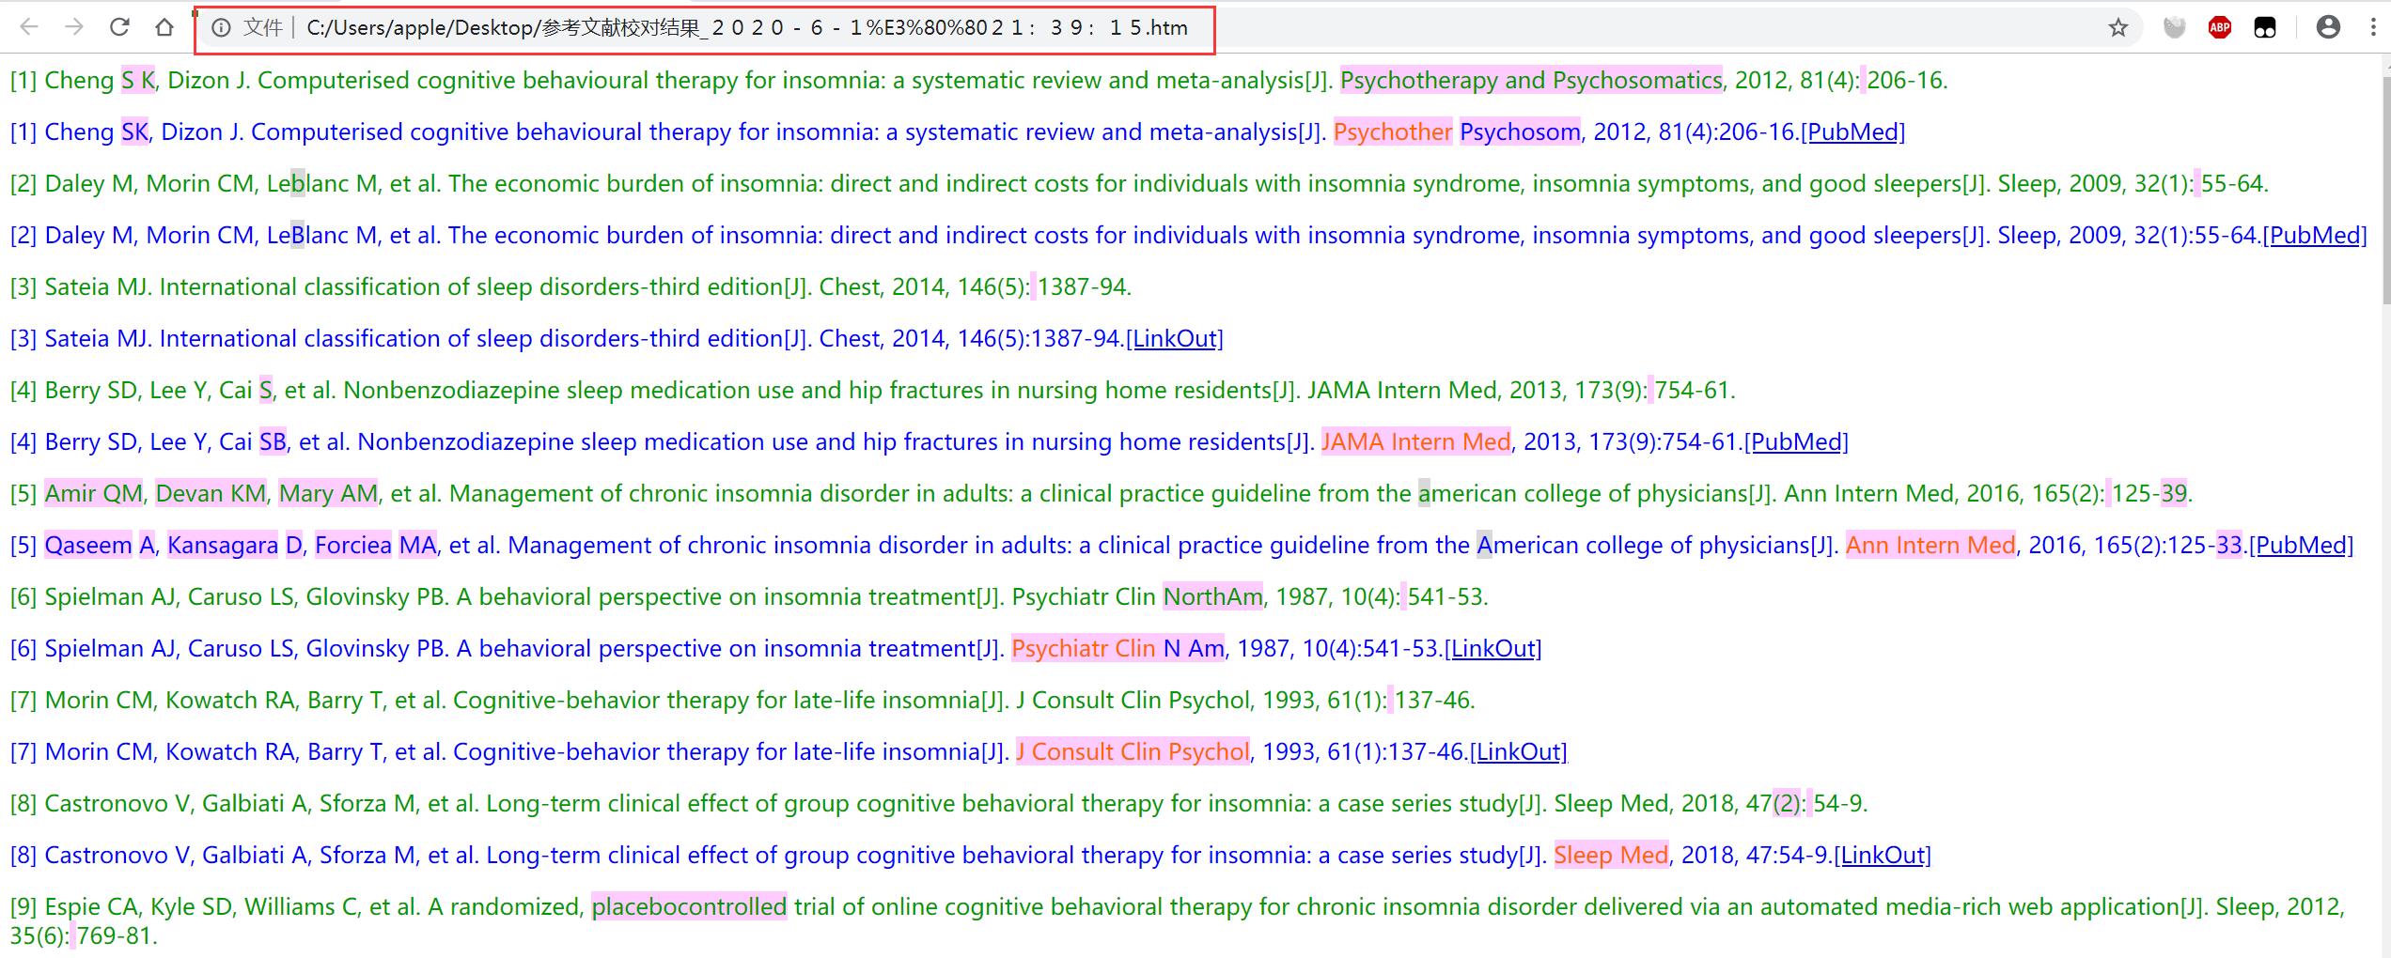Open the gray cracked-egg extension icon
This screenshot has height=958, width=2391.
(2174, 28)
